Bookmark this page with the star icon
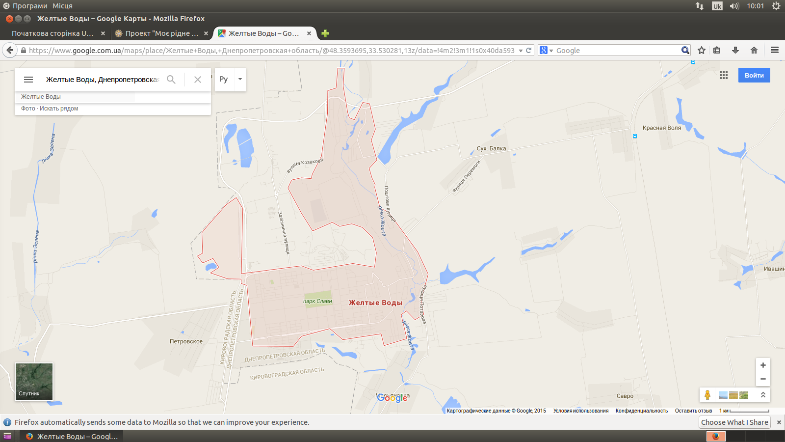Screen dimensions: 785x442 702,50
